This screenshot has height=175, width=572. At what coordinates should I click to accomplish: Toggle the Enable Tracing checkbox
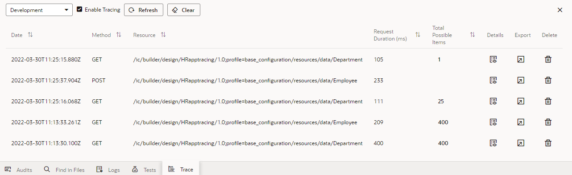tap(79, 9)
